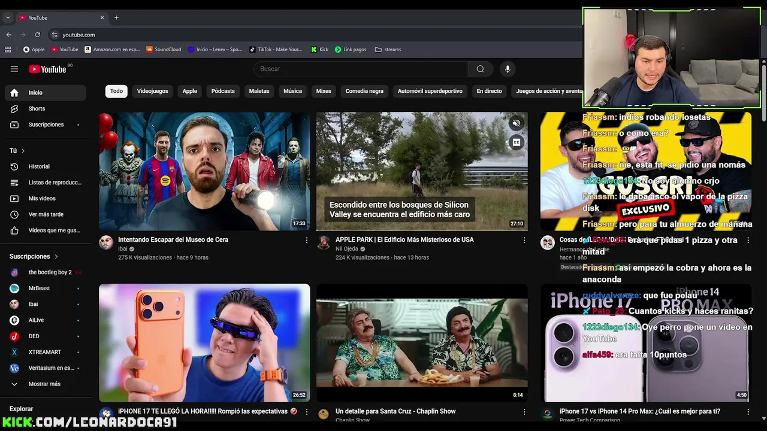Open Amazon.com bookmark

(112, 49)
